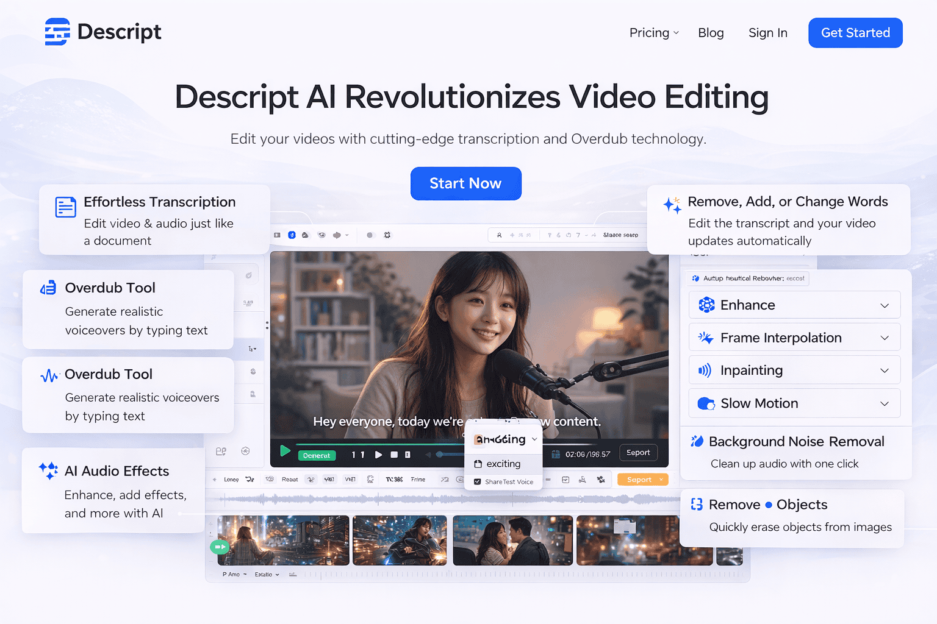The image size is (937, 624).
Task: Select the AI Audio Effects sparkle icon
Action: click(48, 470)
